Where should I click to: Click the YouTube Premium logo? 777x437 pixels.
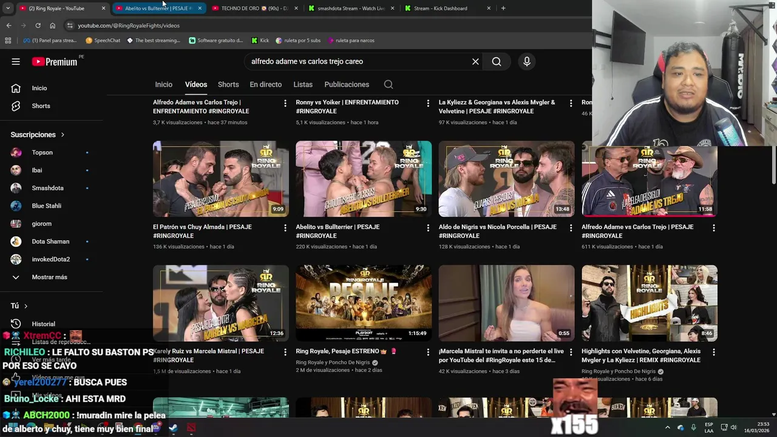[55, 61]
